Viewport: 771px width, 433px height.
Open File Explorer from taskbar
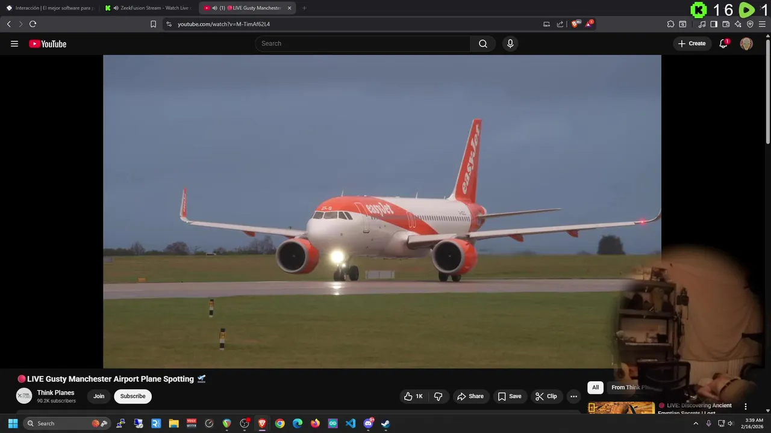173,423
